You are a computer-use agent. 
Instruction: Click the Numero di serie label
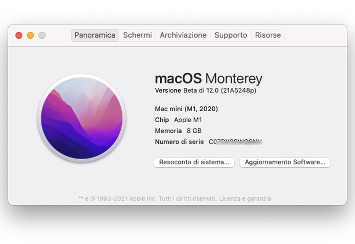tap(179, 142)
